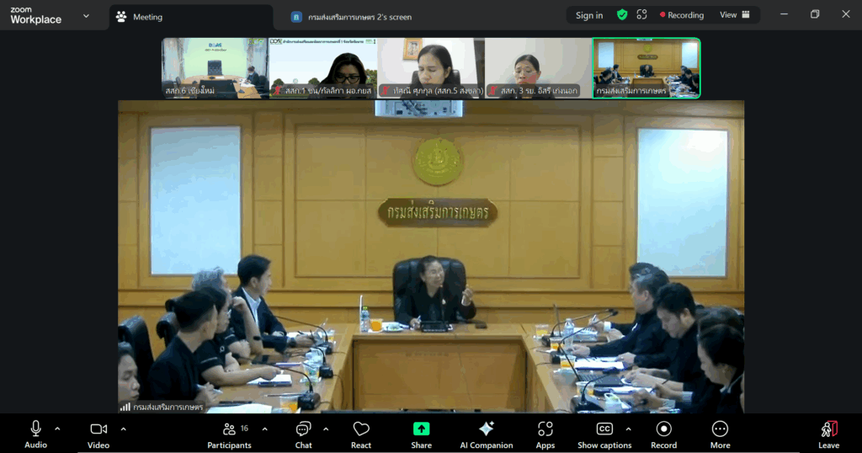Open the Apps panel
862x453 pixels.
click(545, 434)
